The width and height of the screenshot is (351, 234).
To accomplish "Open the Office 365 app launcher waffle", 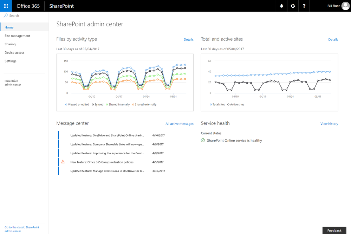I will pos(6,6).
